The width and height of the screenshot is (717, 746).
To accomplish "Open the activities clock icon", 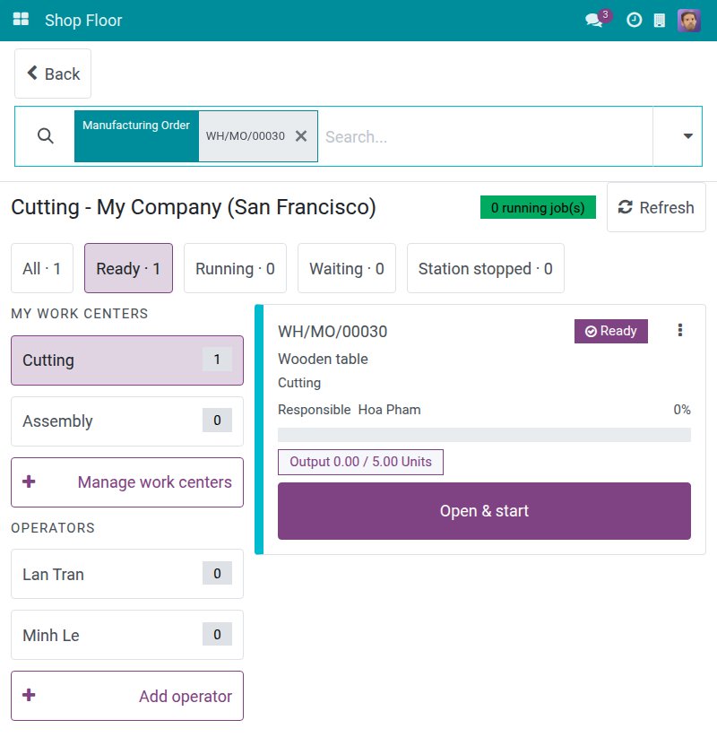I will [x=635, y=20].
